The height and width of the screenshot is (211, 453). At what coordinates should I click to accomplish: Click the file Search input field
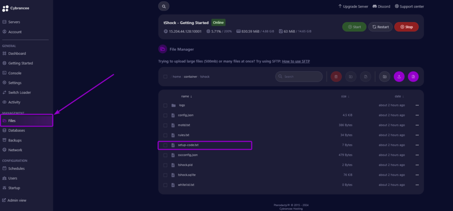pyautogui.click(x=299, y=77)
